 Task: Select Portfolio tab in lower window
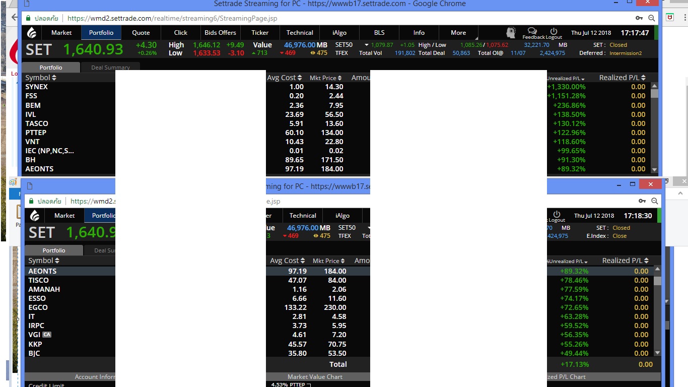click(54, 250)
